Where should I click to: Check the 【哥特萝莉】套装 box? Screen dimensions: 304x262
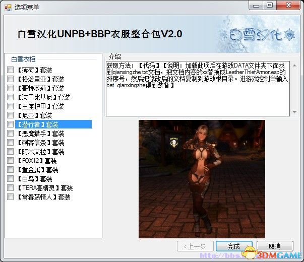tap(10, 88)
